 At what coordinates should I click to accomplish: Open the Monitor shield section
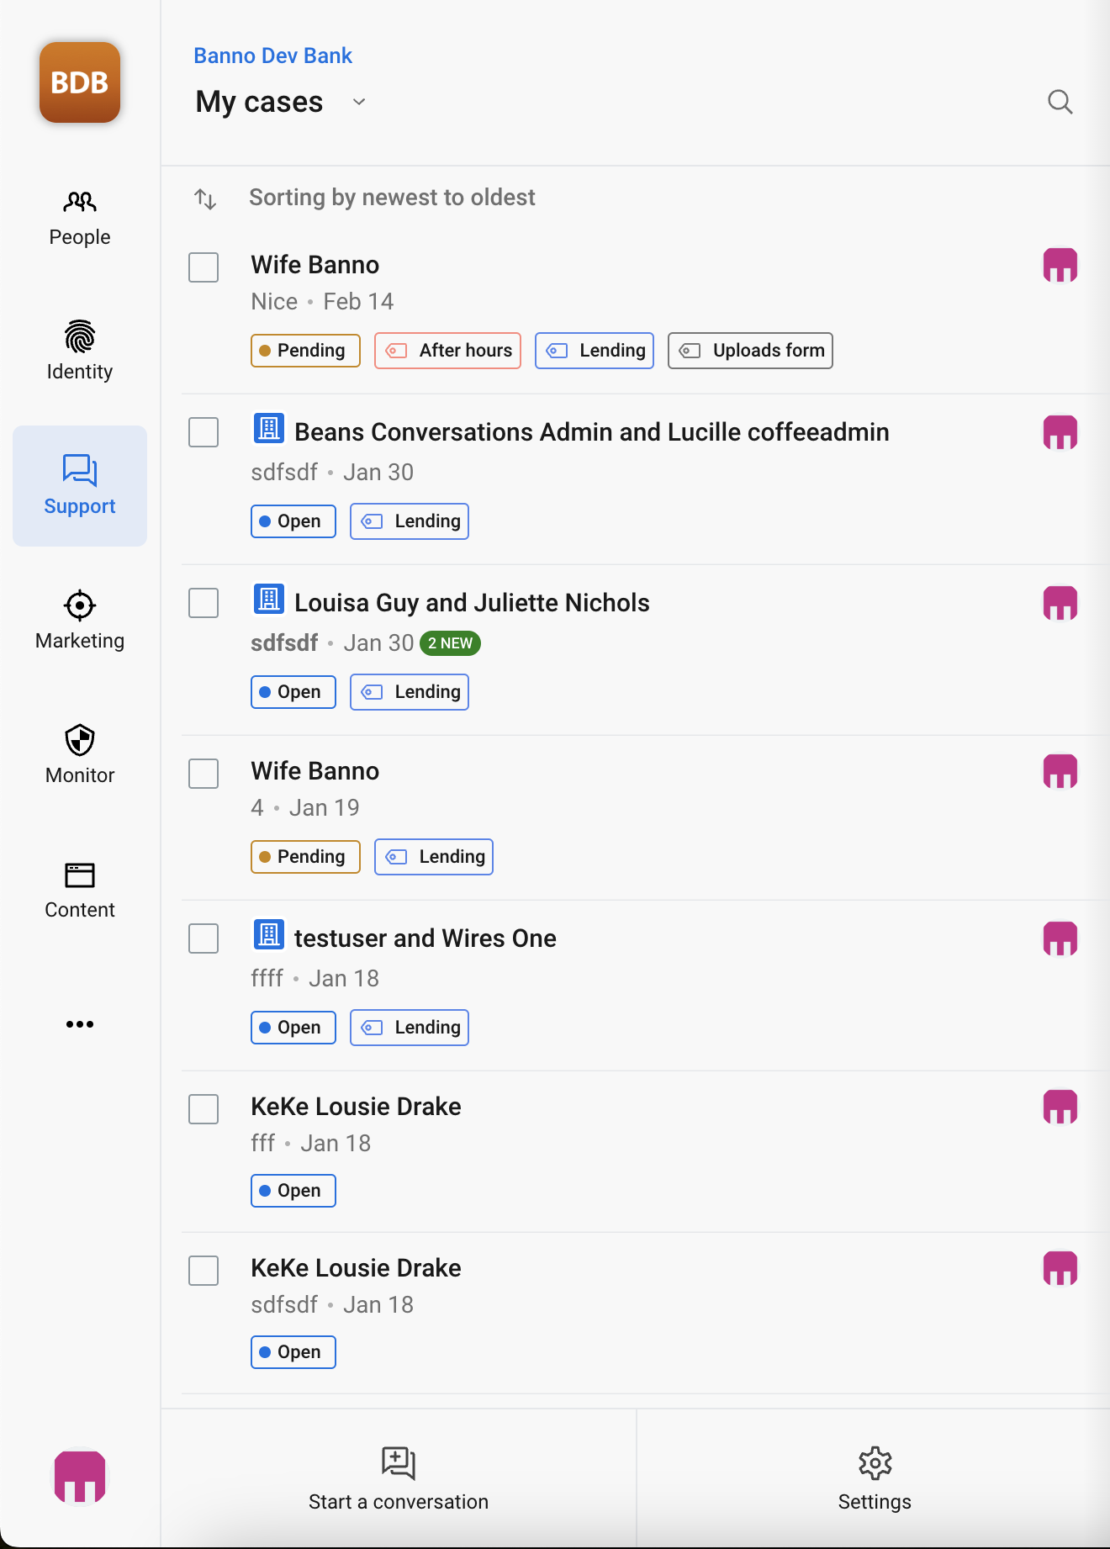point(80,755)
